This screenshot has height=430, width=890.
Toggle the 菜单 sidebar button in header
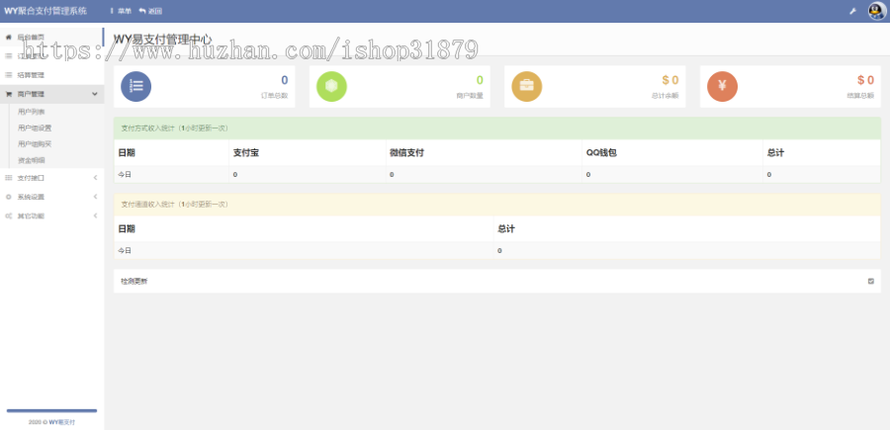[120, 11]
